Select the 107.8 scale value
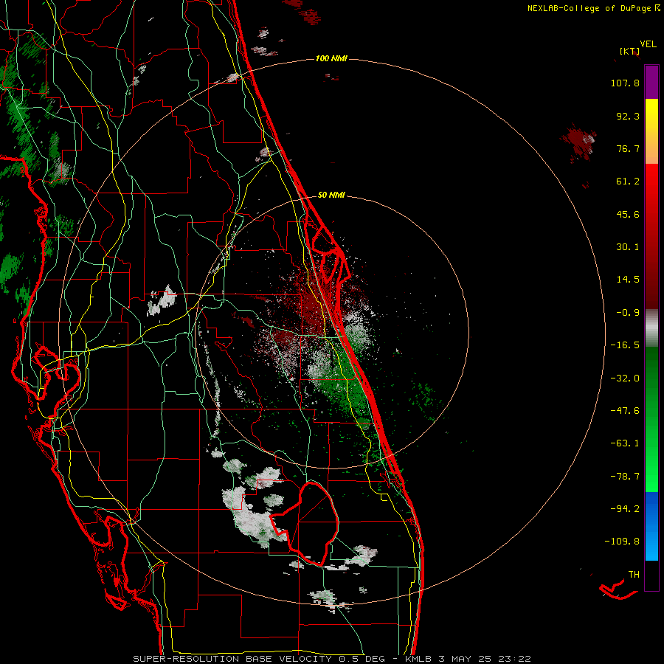Image resolution: width=664 pixels, height=664 pixels. point(625,83)
